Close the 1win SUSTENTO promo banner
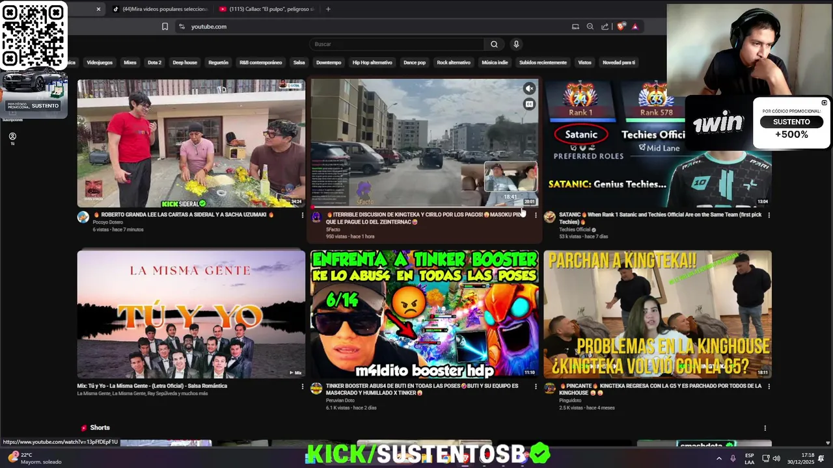 (824, 103)
